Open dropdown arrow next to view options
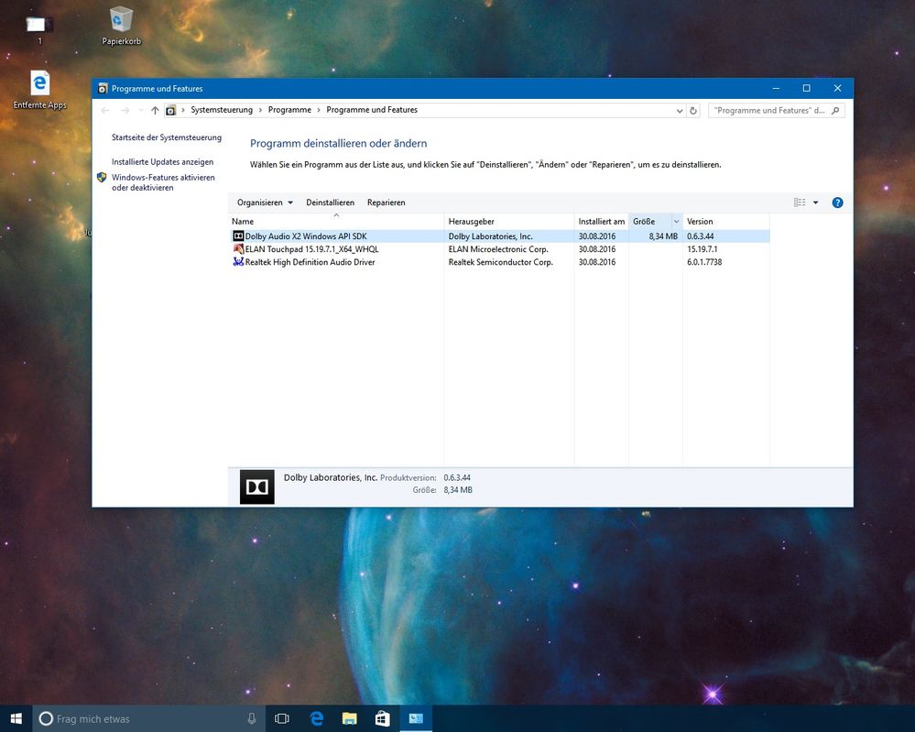The image size is (915, 732). [x=815, y=202]
